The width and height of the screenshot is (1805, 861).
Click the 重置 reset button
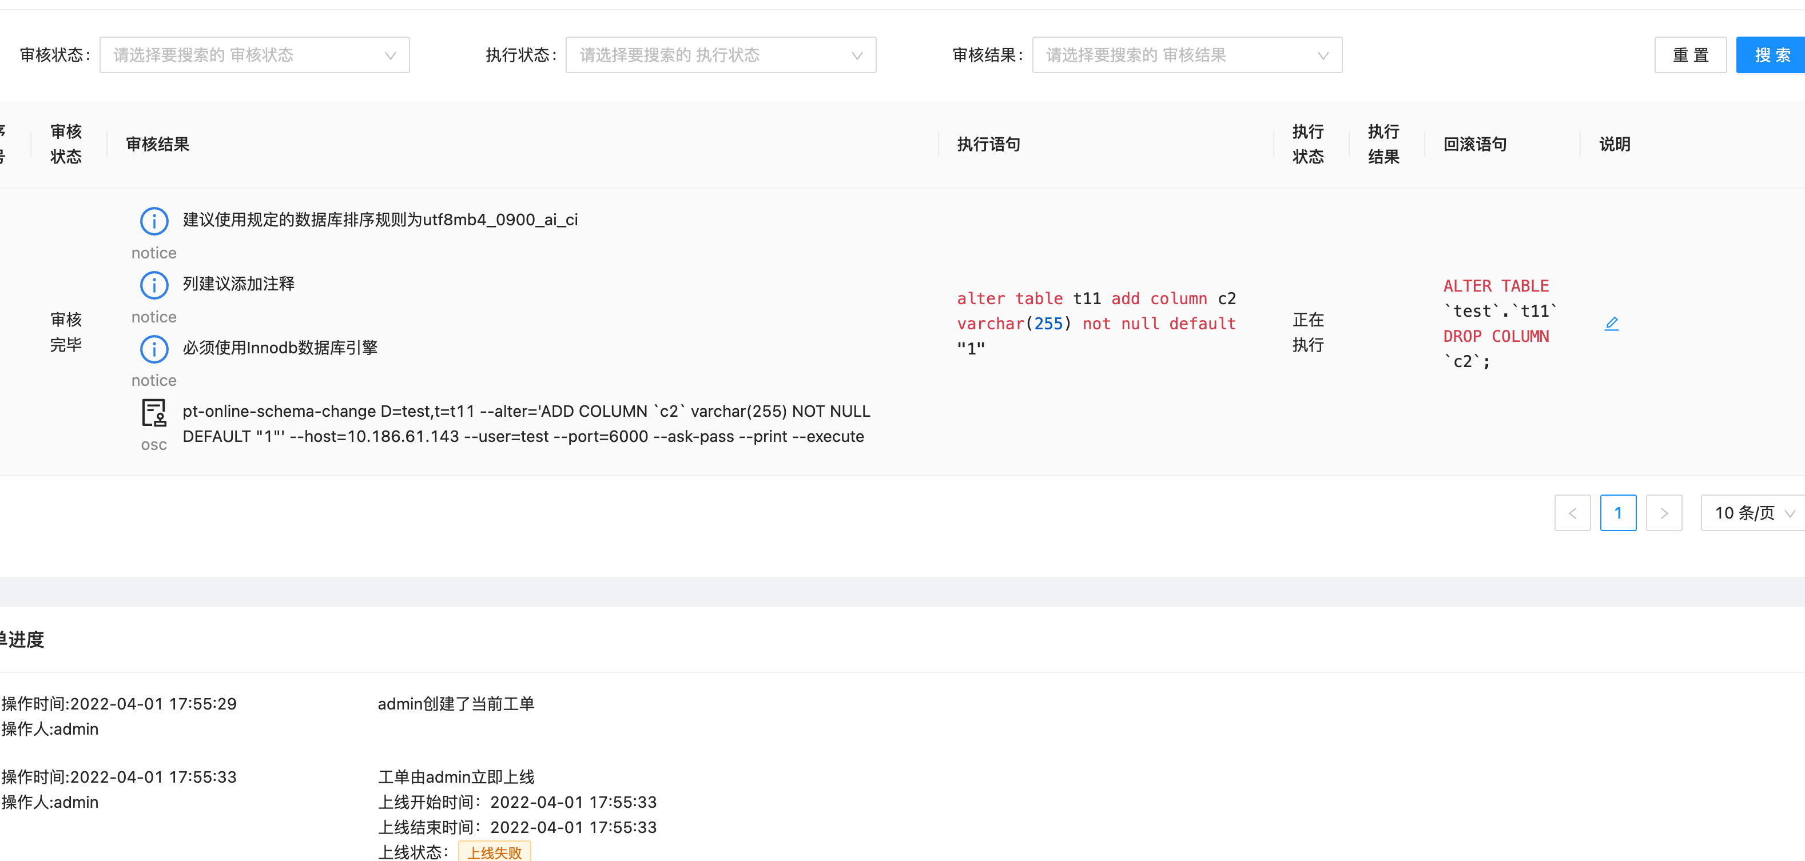(x=1690, y=55)
